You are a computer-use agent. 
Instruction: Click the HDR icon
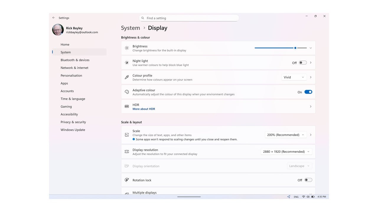coord(127,107)
